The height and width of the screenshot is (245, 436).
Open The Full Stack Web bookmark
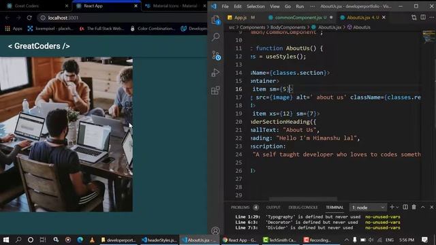102,29
